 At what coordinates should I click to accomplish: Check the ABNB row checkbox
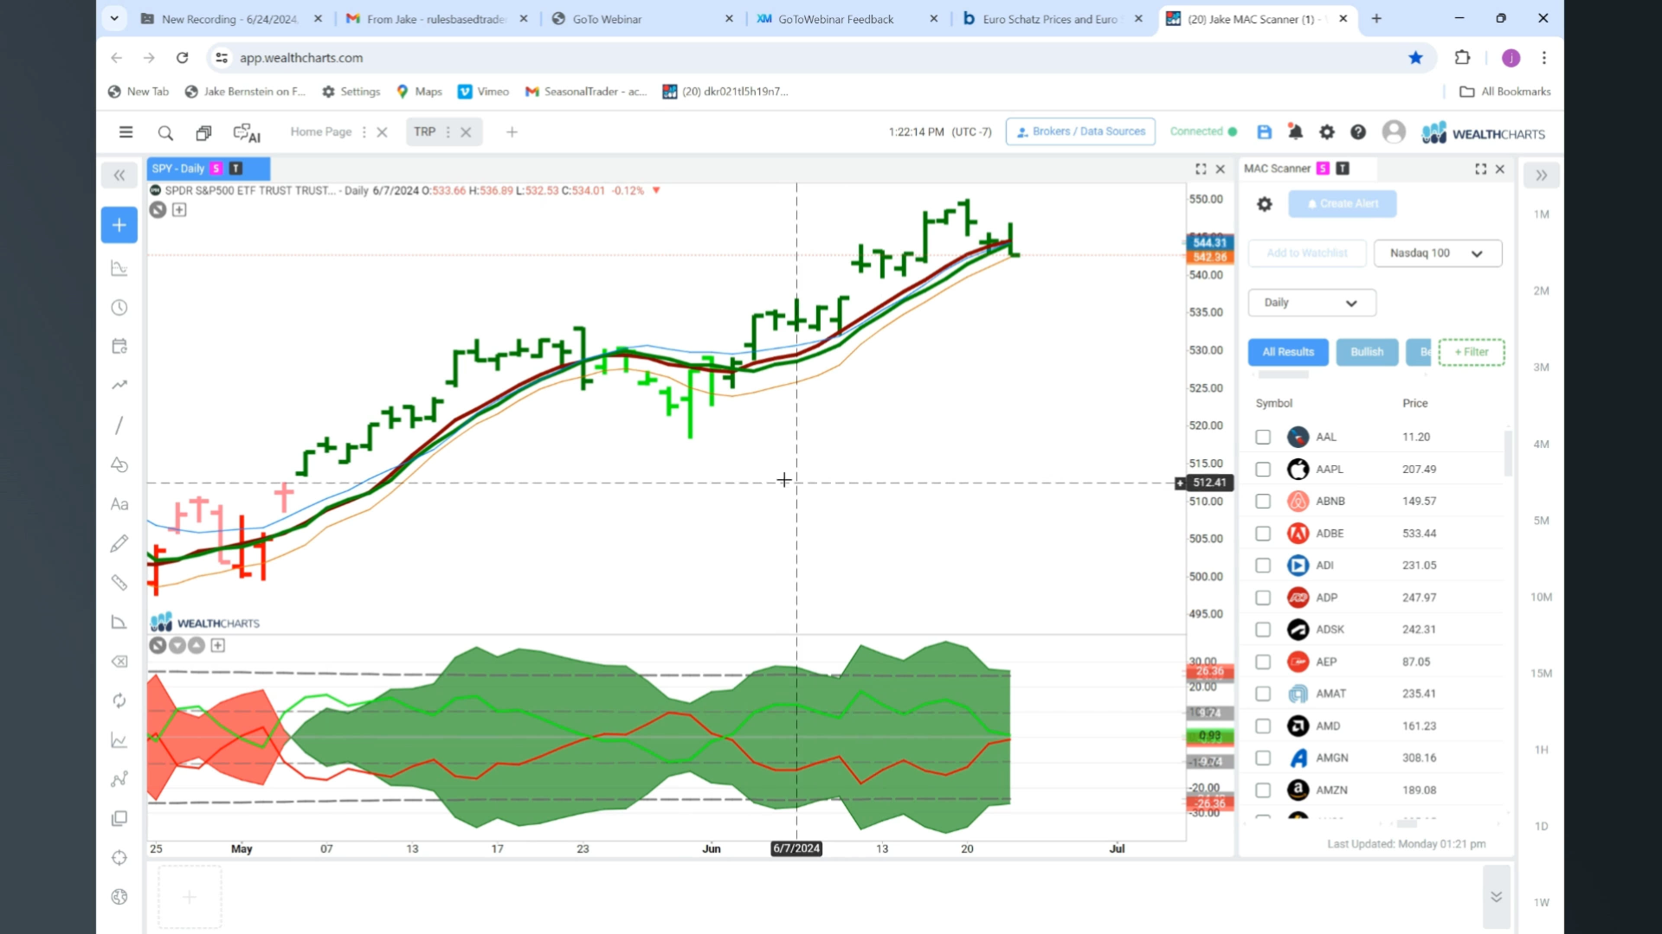coord(1263,502)
